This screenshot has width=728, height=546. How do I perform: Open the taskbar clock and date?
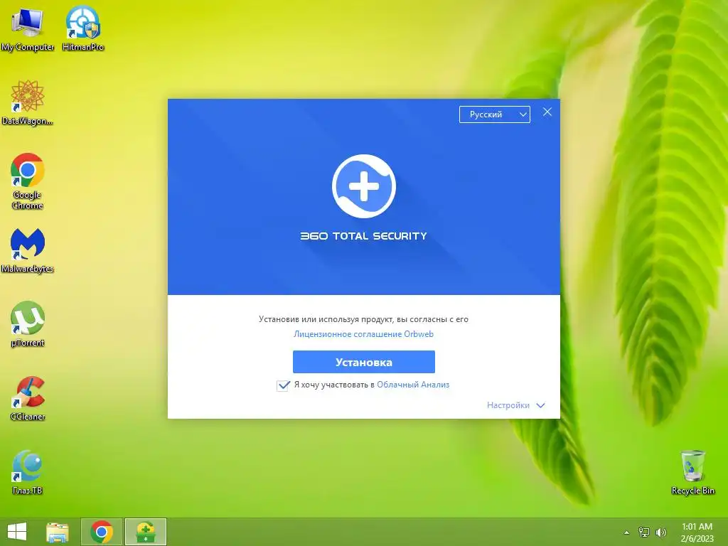point(697,532)
